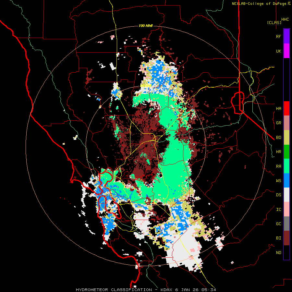Click the Hydrometeor Classification KDAX title caption
292x292 pixels.
(146, 290)
